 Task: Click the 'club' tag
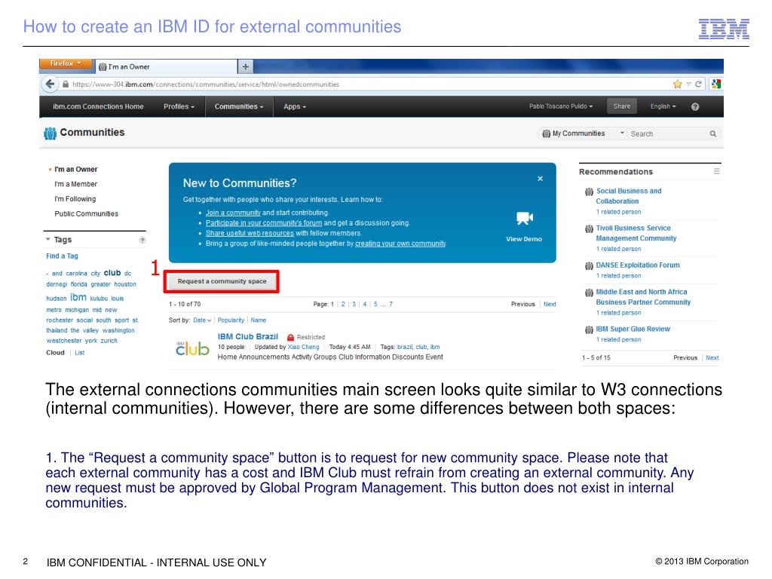click(112, 273)
